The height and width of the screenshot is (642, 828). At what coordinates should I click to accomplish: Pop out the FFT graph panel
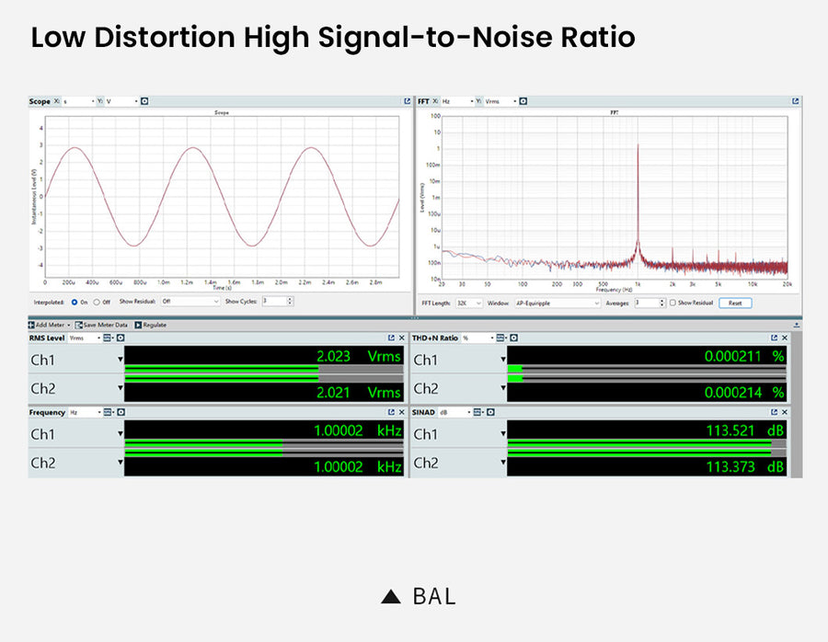tap(795, 101)
